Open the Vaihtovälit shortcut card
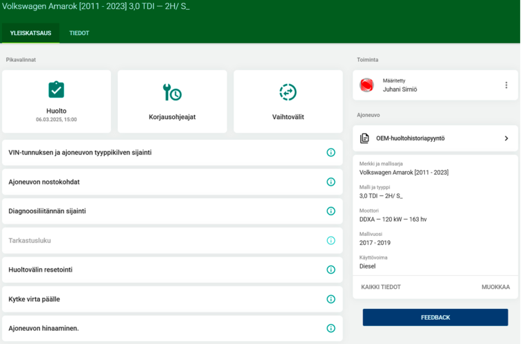This screenshot has width=529, height=344. pos(288,101)
